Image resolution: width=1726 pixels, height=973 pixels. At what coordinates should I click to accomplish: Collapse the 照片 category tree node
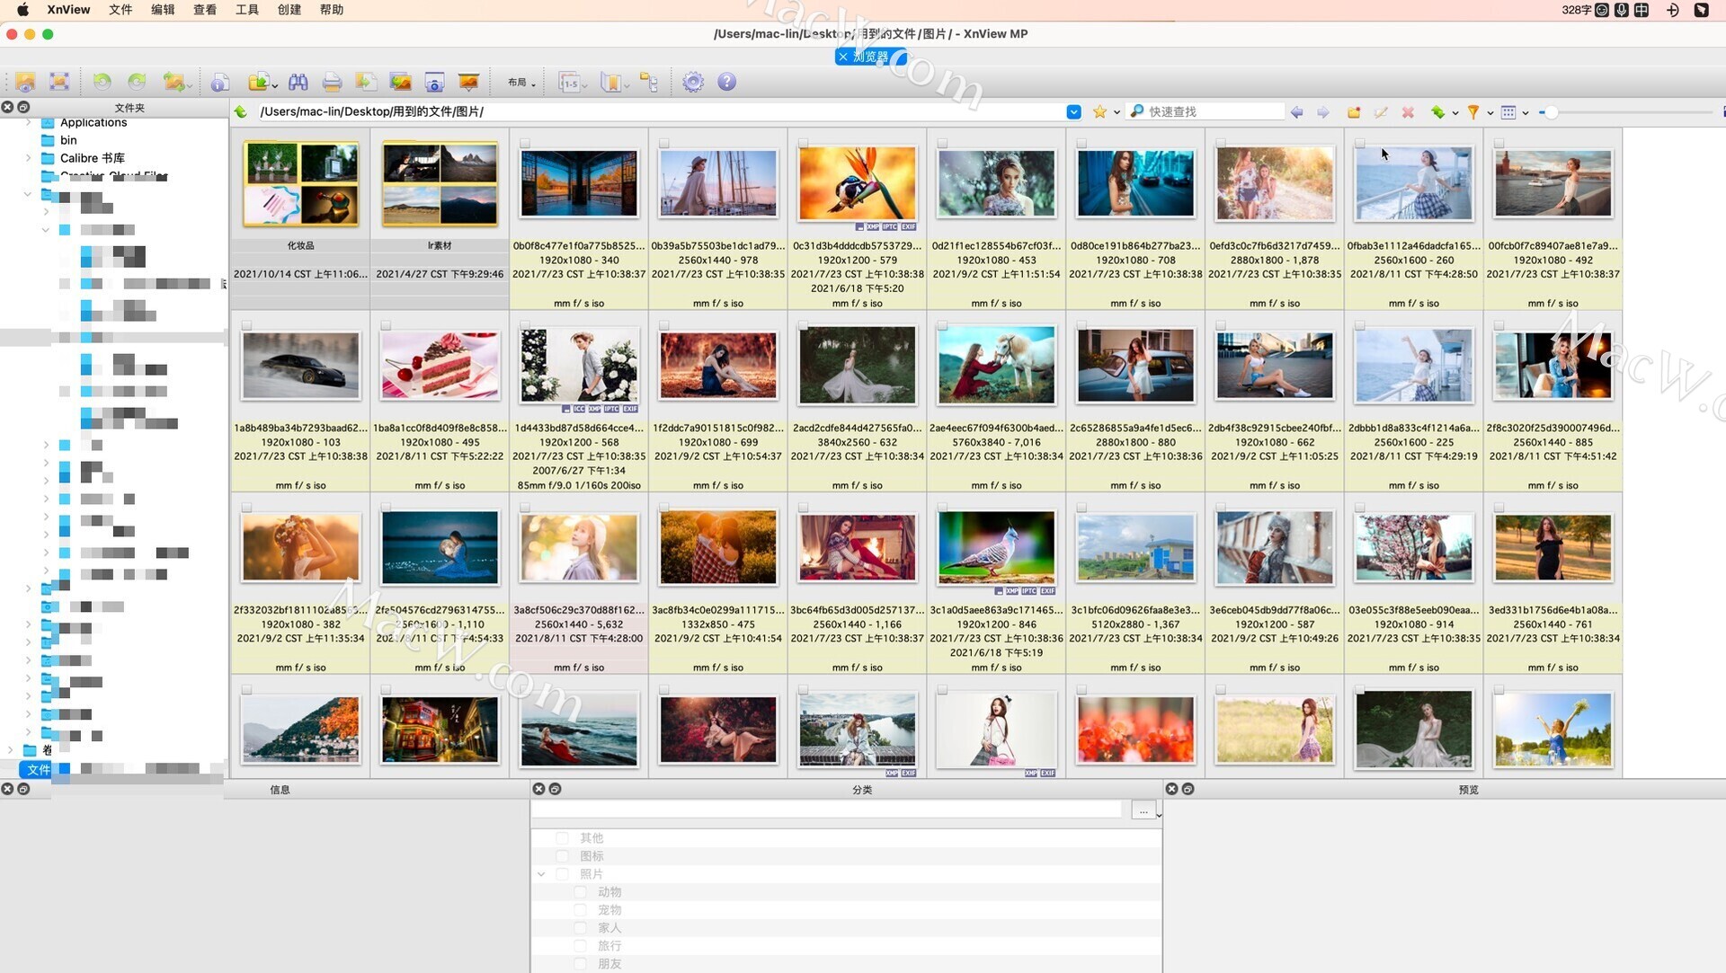tap(541, 874)
